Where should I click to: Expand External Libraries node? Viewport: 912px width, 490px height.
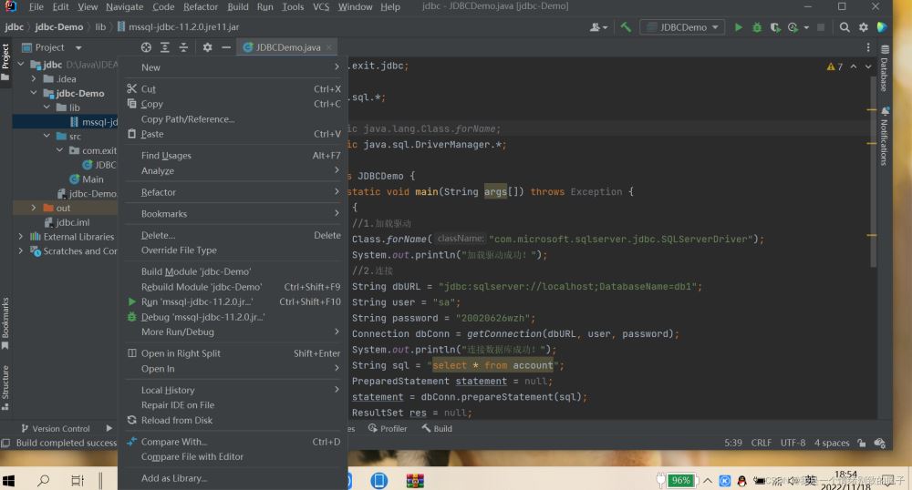point(21,237)
